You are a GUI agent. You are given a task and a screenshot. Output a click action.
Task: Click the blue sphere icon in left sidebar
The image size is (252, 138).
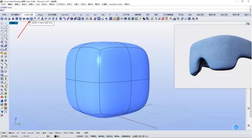2,101
